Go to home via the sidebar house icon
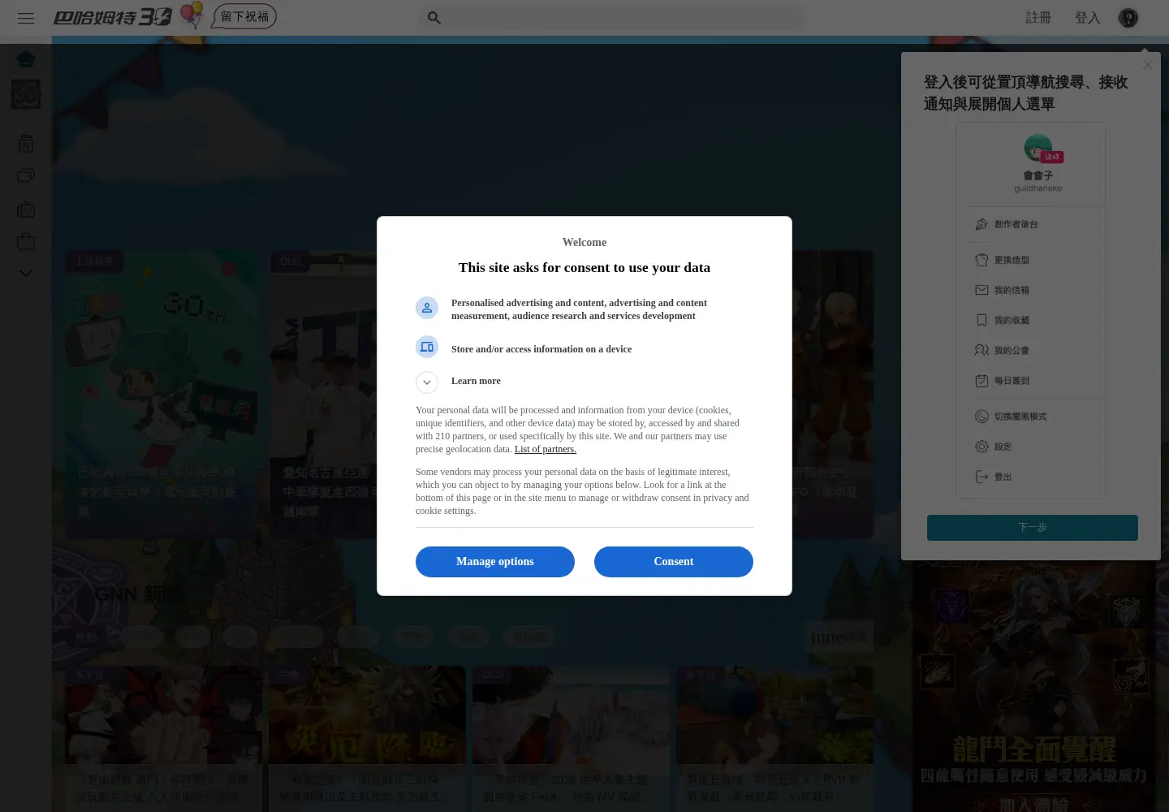Image resolution: width=1169 pixels, height=812 pixels. coord(26,59)
